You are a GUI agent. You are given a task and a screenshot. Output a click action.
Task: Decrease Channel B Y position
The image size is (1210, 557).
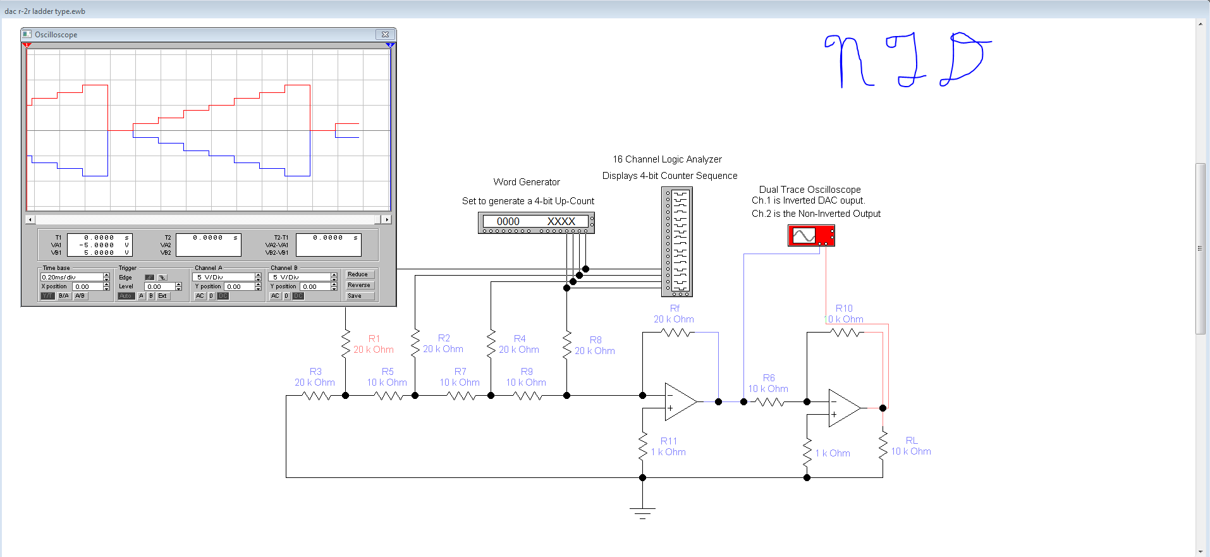pyautogui.click(x=334, y=289)
